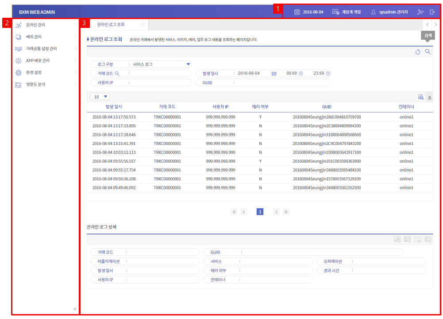
Task: Click the logout icon in the header
Action: pyautogui.click(x=432, y=12)
